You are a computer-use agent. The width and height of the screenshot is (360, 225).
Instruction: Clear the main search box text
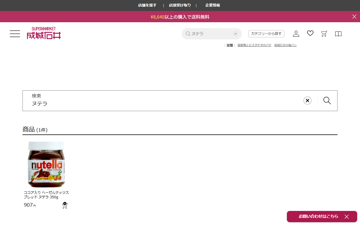[307, 100]
